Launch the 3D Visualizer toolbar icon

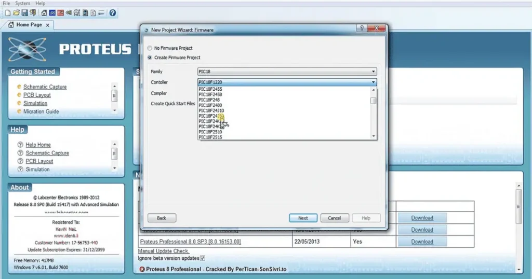pyautogui.click(x=69, y=13)
